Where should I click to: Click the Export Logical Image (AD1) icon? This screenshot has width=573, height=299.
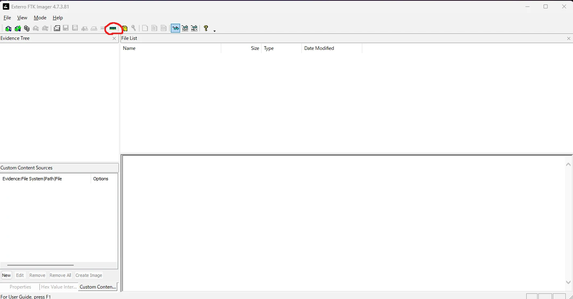pyautogui.click(x=75, y=28)
